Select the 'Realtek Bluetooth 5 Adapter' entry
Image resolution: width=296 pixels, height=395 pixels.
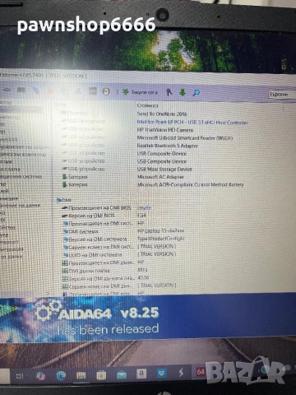(x=168, y=146)
